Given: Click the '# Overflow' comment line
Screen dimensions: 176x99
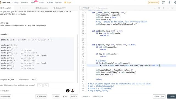Looking at the screenshot, I should point(101,61).
